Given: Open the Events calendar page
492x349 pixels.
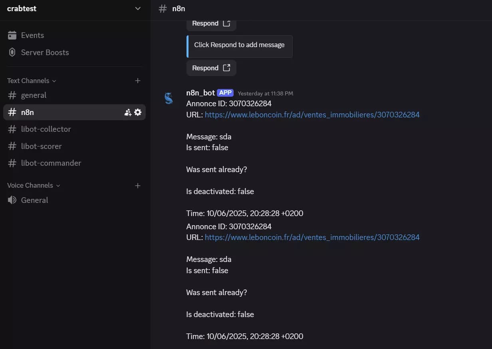Looking at the screenshot, I should (32, 35).
